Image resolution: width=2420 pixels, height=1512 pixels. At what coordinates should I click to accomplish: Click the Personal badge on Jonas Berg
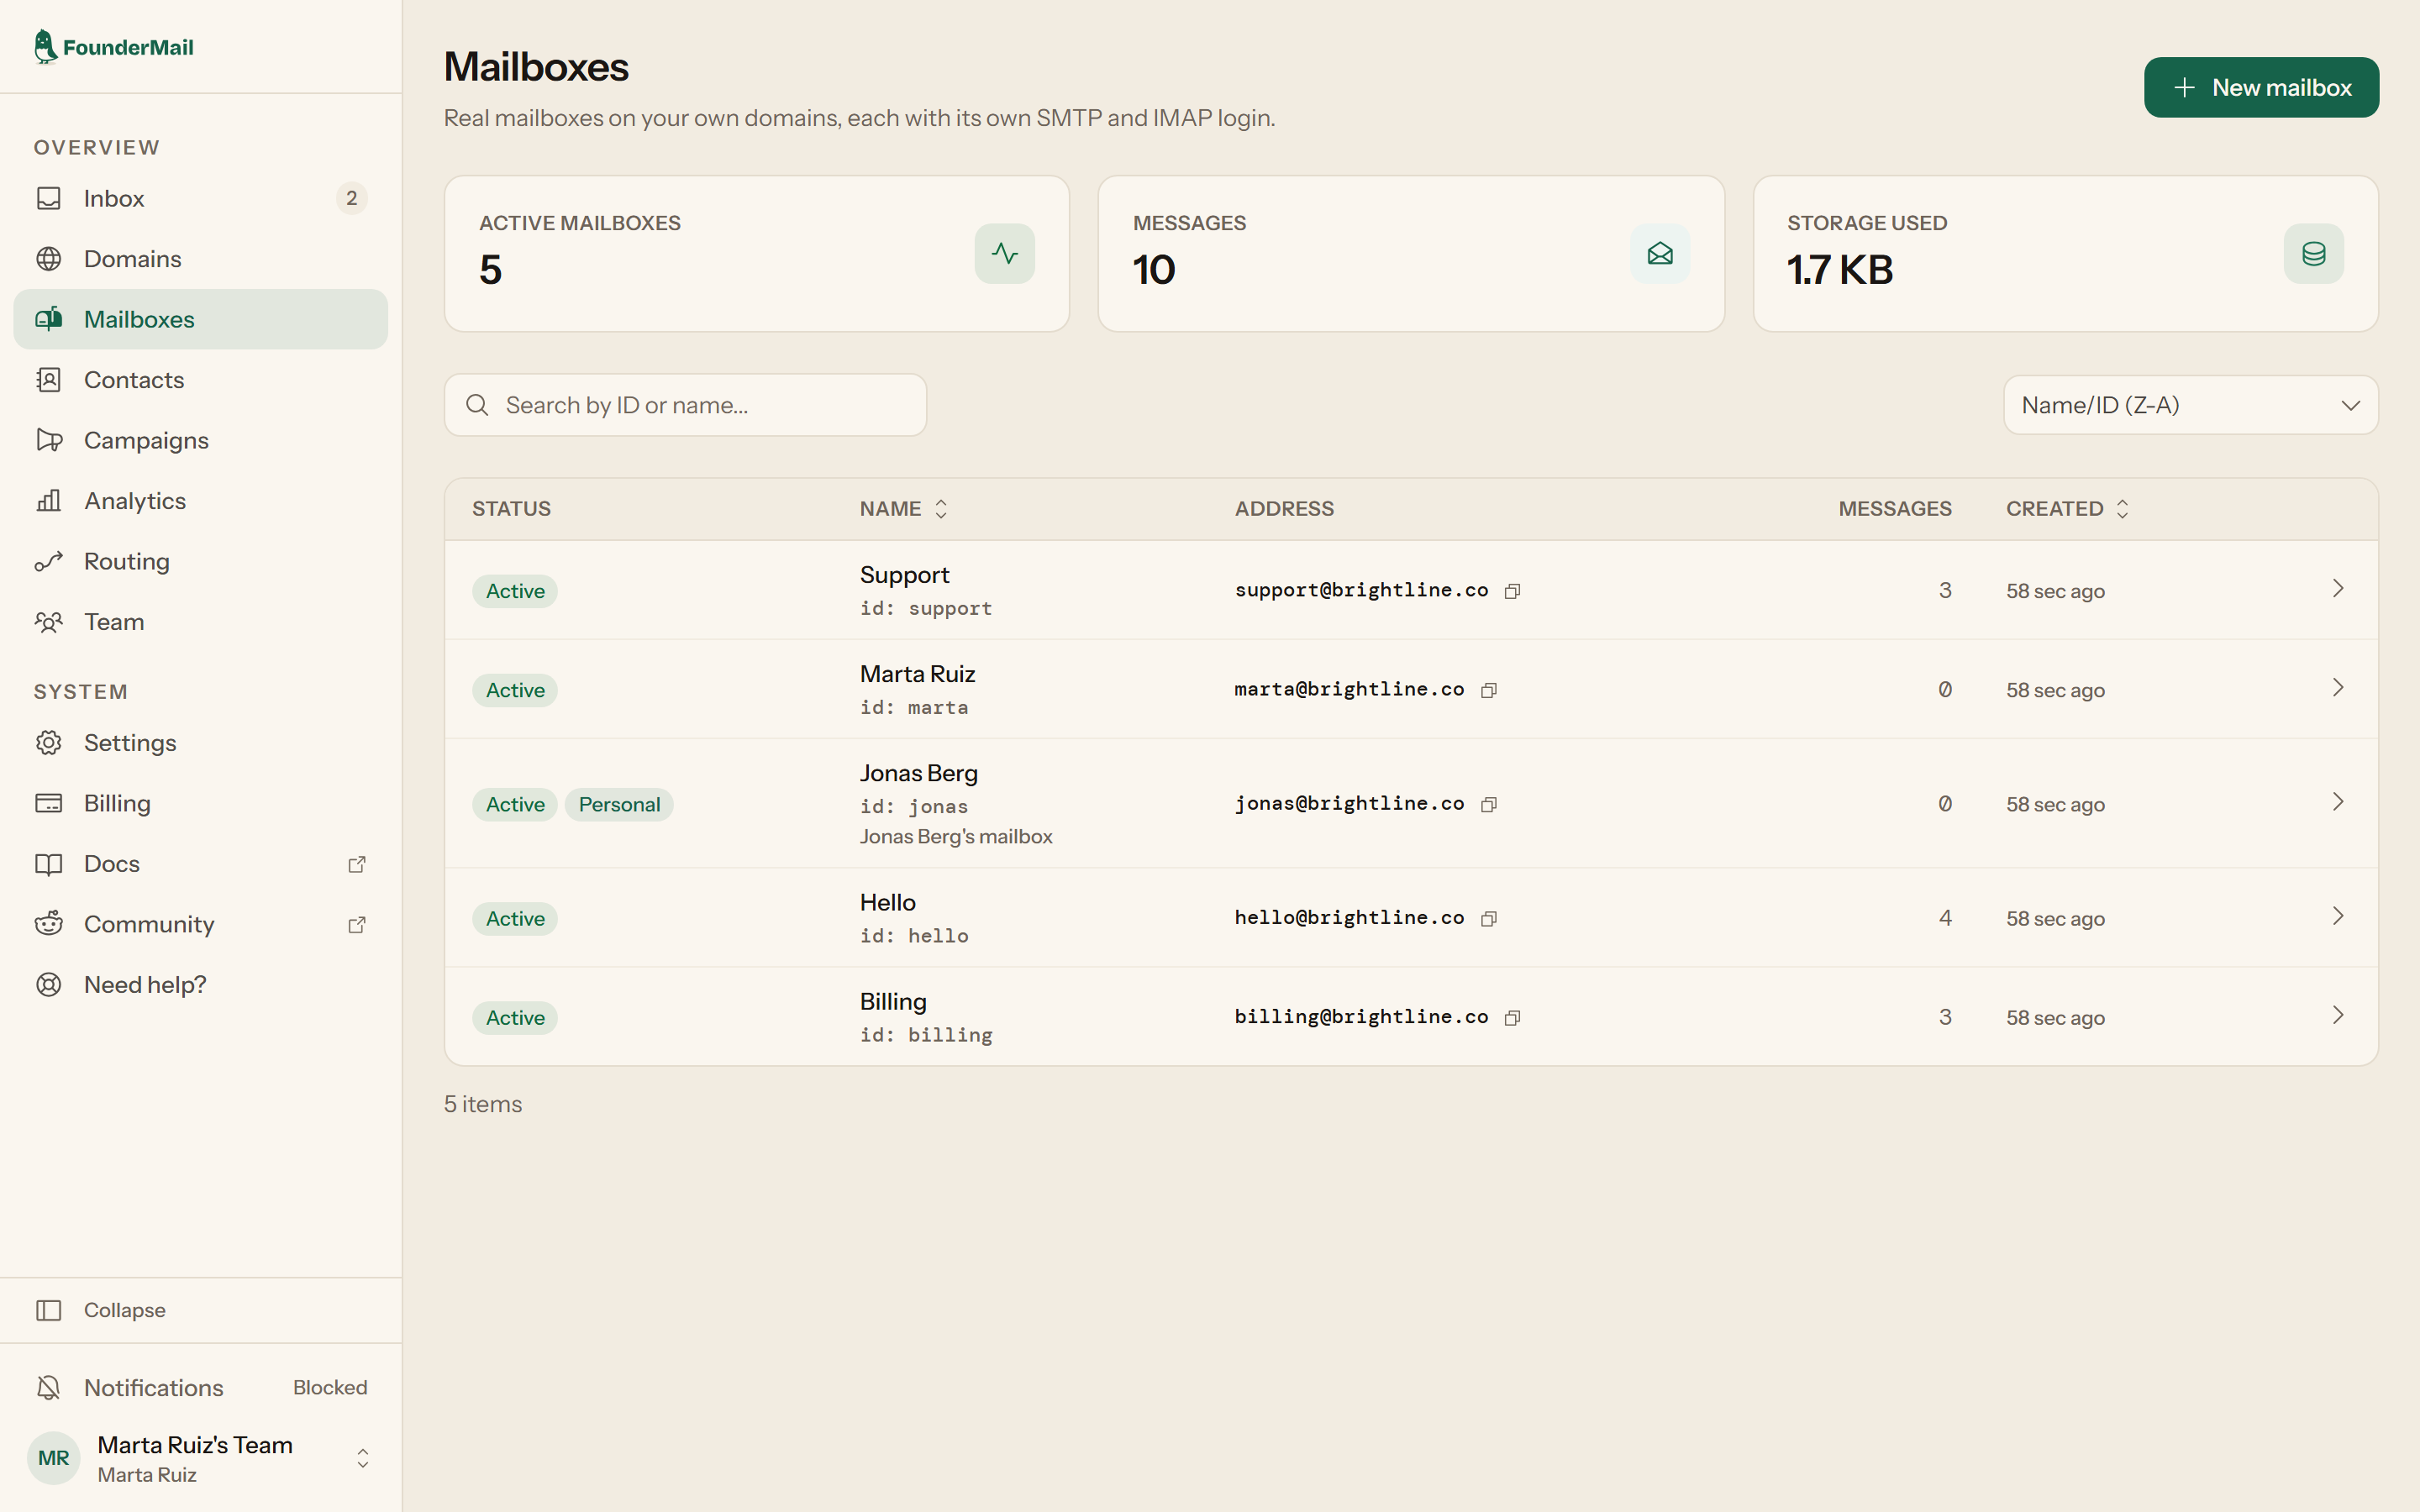click(x=619, y=805)
